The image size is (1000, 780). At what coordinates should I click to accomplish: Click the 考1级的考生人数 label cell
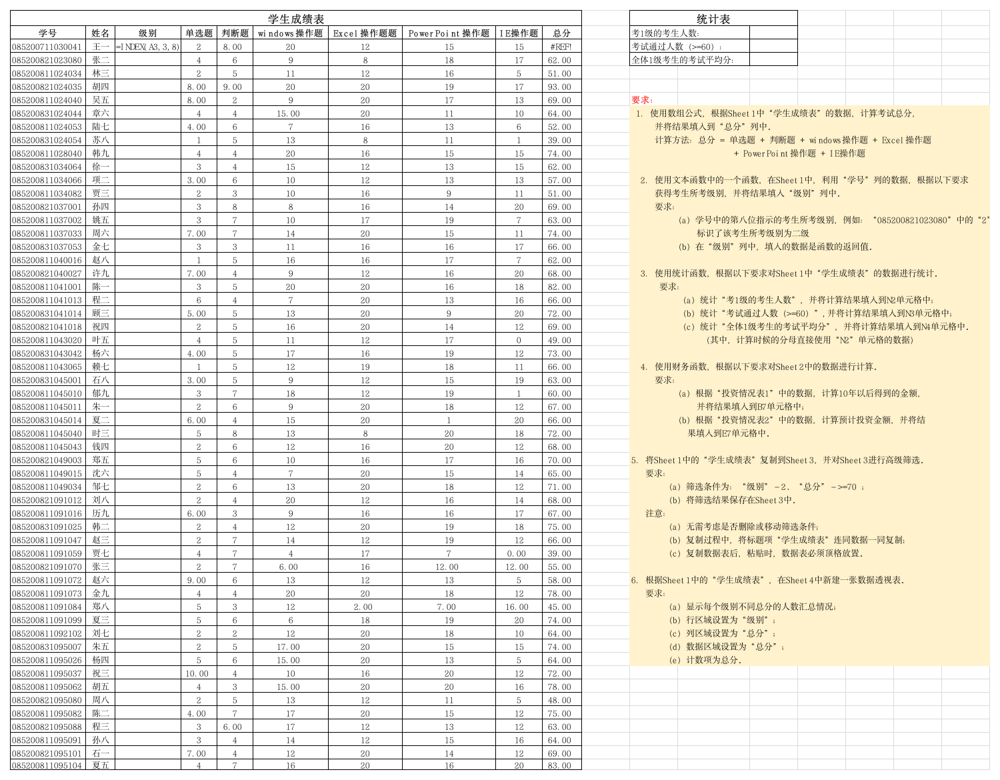(x=689, y=33)
